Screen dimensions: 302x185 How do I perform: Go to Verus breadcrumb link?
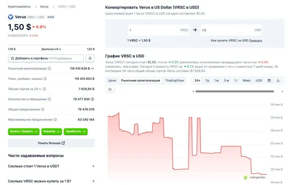[44, 6]
